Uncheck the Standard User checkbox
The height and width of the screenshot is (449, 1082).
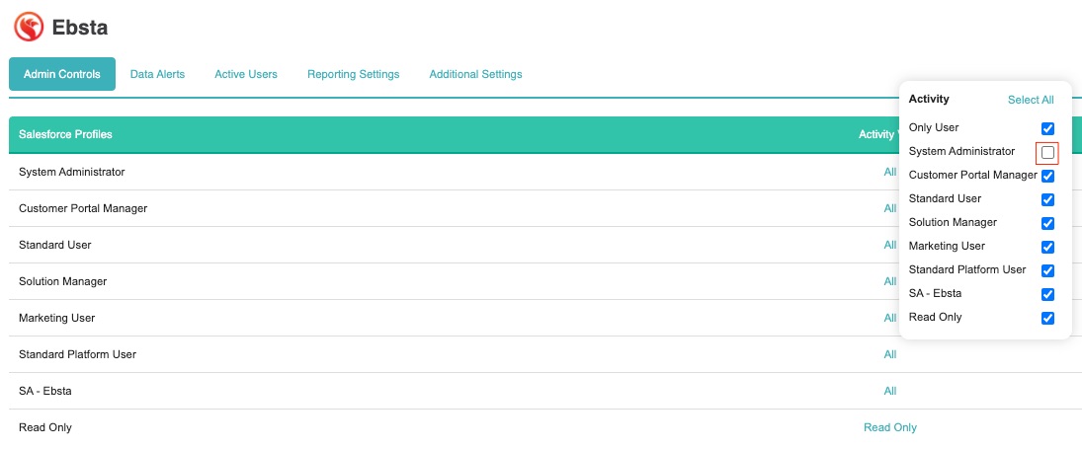coord(1047,199)
